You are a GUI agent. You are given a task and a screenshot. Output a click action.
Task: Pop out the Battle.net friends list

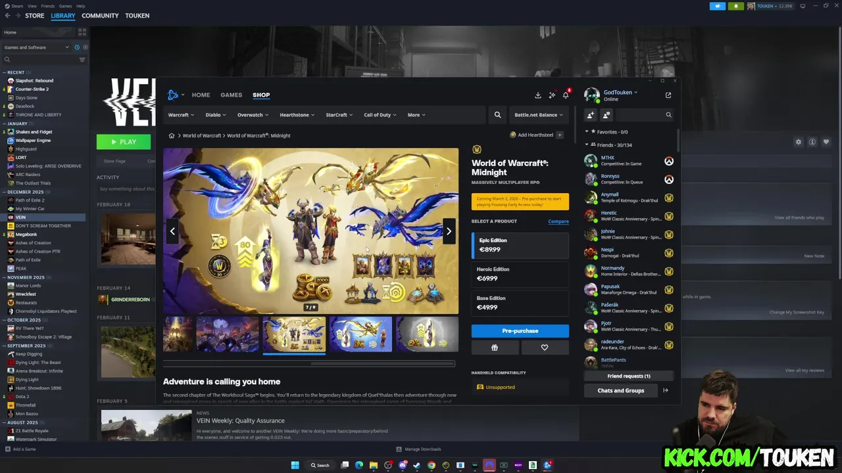tap(668, 95)
